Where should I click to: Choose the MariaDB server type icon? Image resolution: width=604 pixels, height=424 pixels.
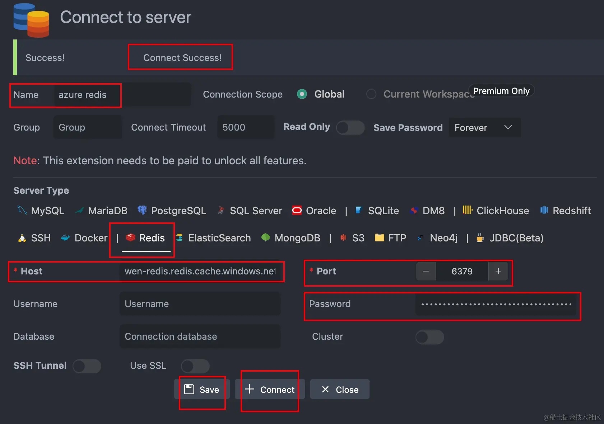click(x=79, y=211)
